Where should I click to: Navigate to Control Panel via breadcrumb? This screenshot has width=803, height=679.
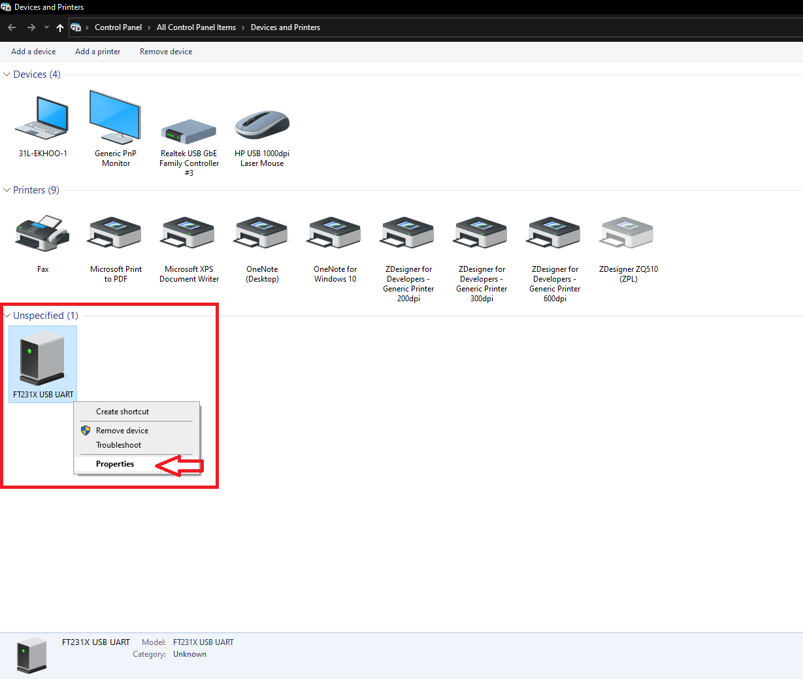coord(118,27)
